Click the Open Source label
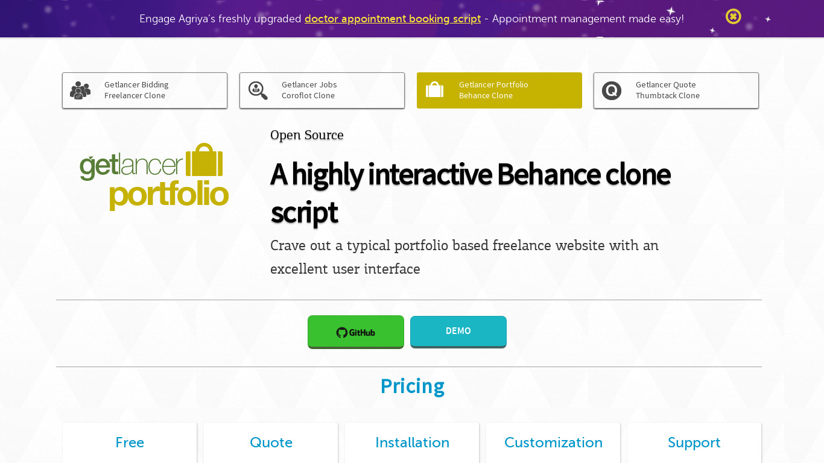This screenshot has height=463, width=824. (x=307, y=135)
